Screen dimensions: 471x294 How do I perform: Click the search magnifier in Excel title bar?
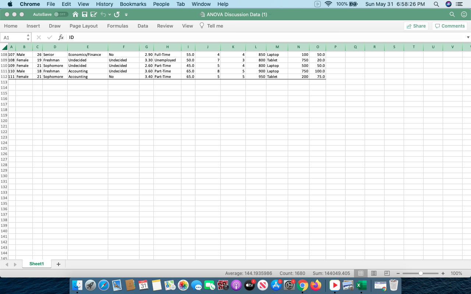pos(452,14)
